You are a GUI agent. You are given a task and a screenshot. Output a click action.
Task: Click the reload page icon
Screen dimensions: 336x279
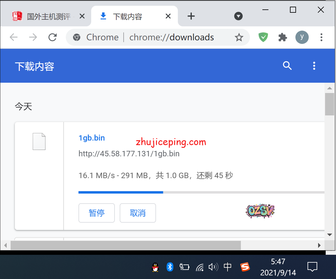coord(53,37)
